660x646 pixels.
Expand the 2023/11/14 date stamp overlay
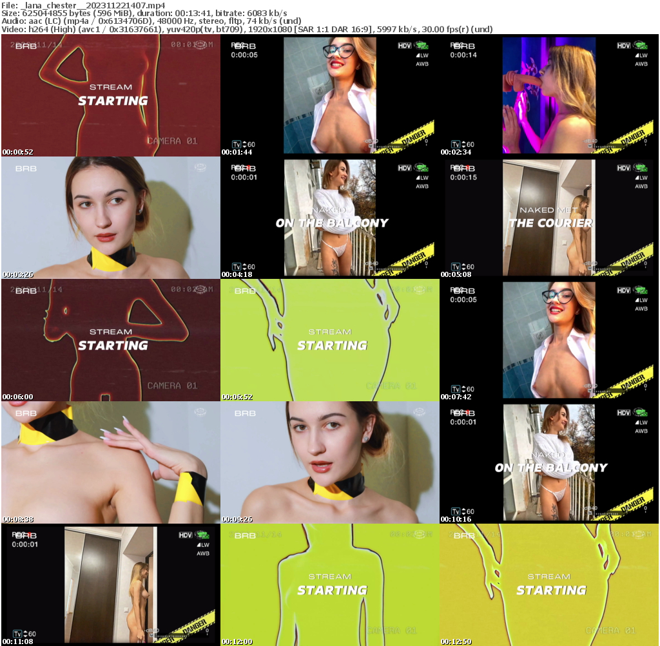(x=47, y=44)
